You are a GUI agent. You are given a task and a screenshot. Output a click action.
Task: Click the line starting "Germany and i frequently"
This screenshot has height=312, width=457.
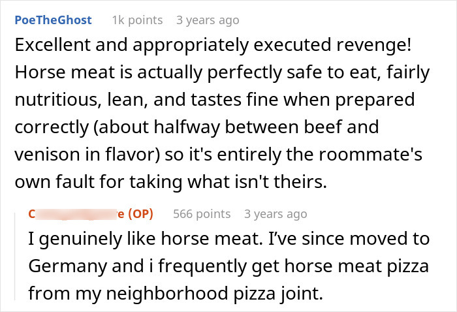(230, 266)
